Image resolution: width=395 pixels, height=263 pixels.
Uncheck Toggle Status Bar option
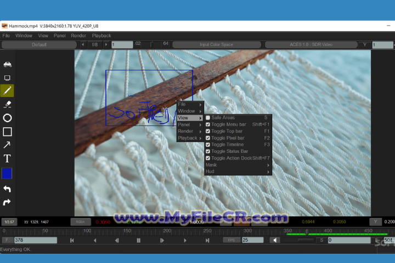[208, 151]
